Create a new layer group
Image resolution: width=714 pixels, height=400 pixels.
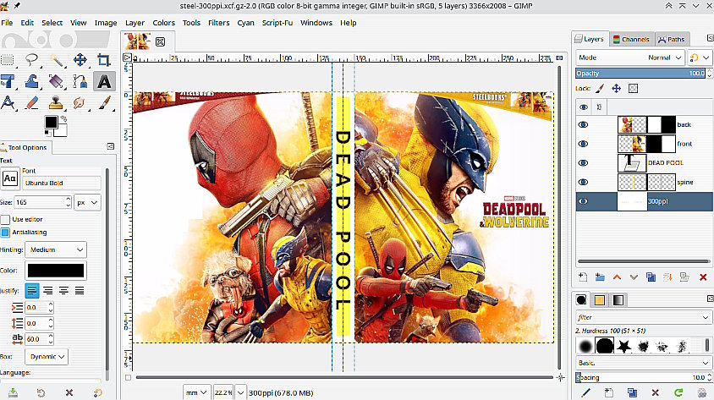click(x=600, y=277)
